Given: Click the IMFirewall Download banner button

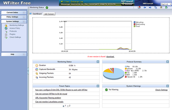Looking at the screenshot, I should pos(127,4).
